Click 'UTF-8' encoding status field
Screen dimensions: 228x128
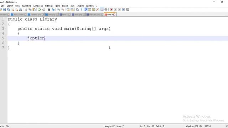click(x=208, y=126)
